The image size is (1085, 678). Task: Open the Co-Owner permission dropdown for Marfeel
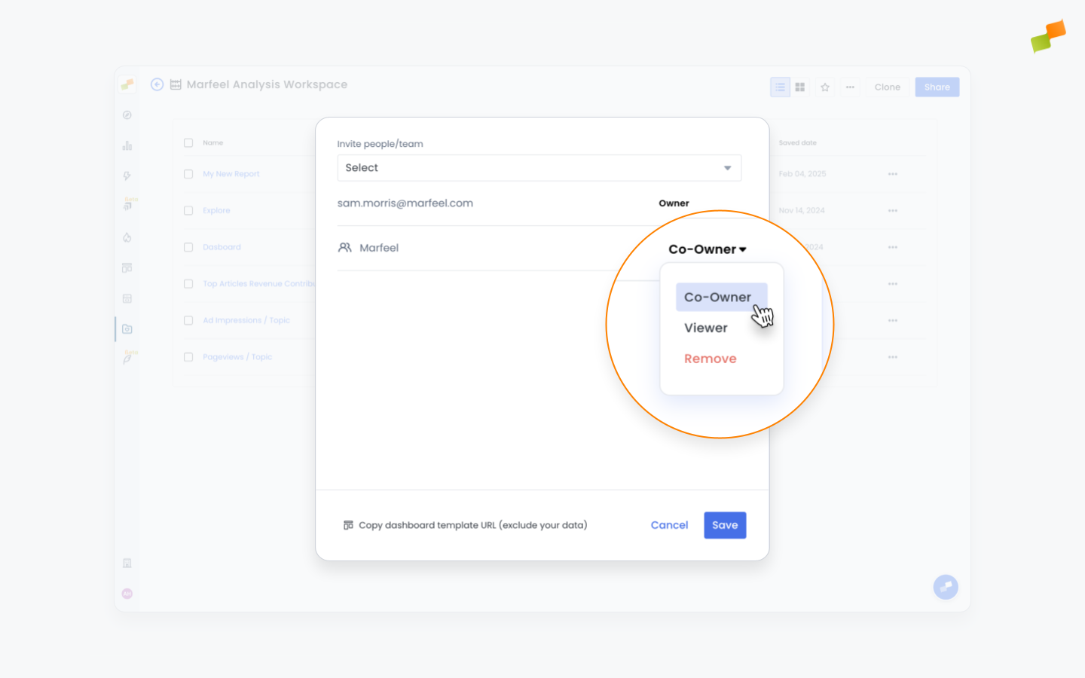click(707, 249)
